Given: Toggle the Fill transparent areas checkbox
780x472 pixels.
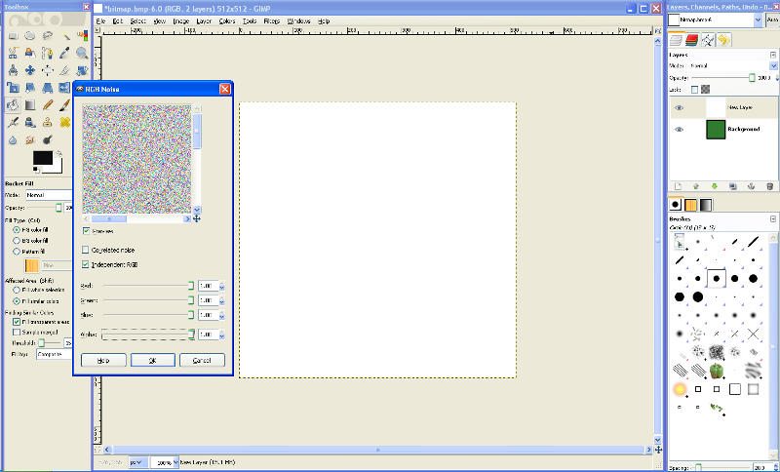Looking at the screenshot, I should [17, 322].
